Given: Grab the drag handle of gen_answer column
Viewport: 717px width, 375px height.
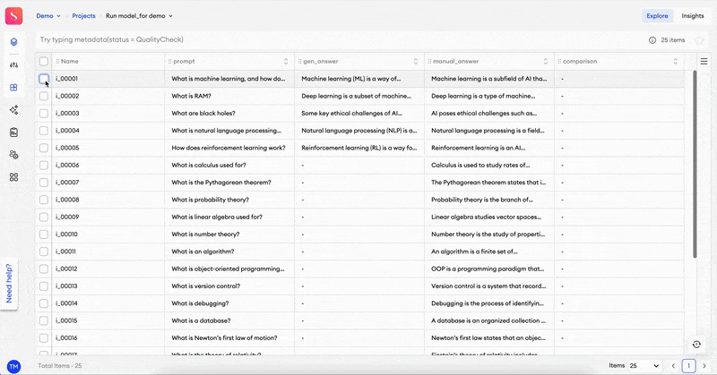Looking at the screenshot, I should coord(299,61).
